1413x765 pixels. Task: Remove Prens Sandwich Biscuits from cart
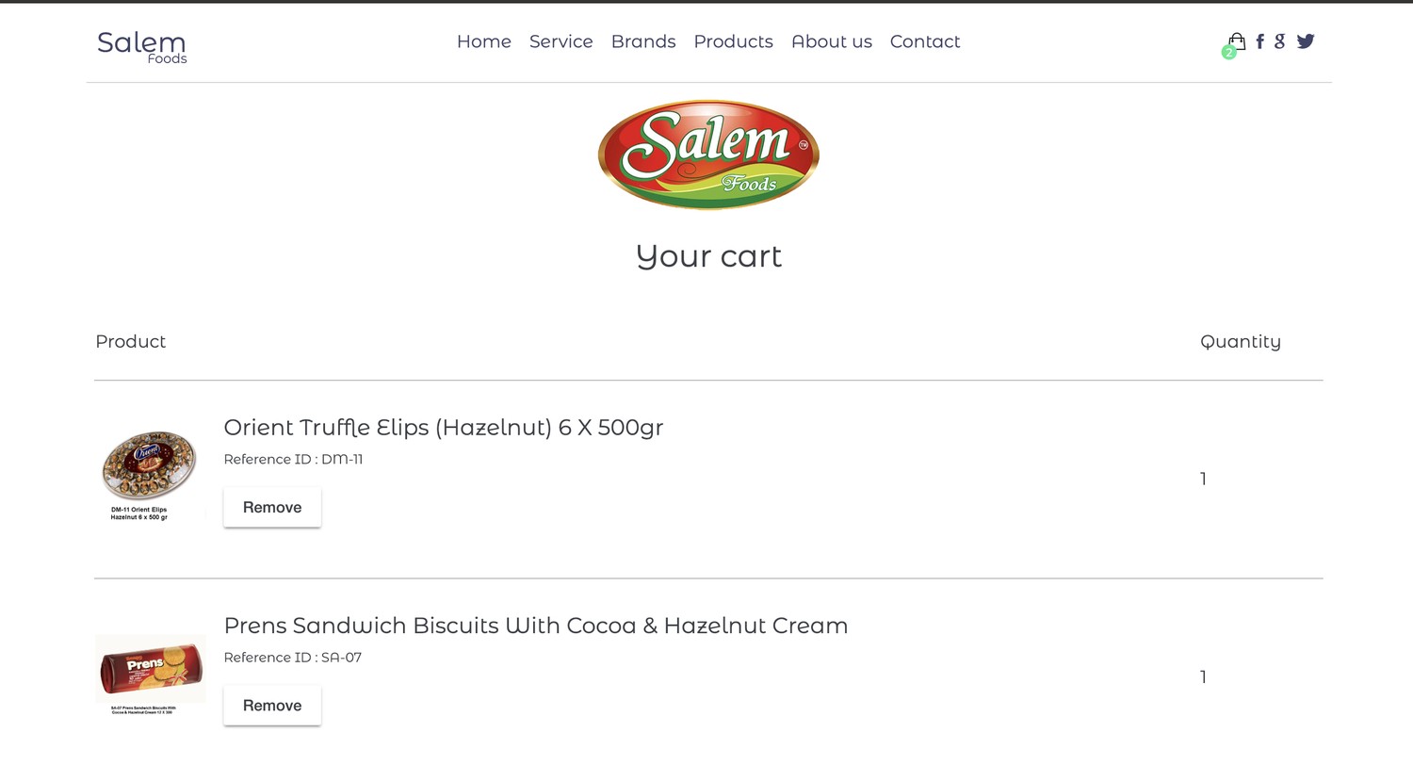pyautogui.click(x=272, y=706)
